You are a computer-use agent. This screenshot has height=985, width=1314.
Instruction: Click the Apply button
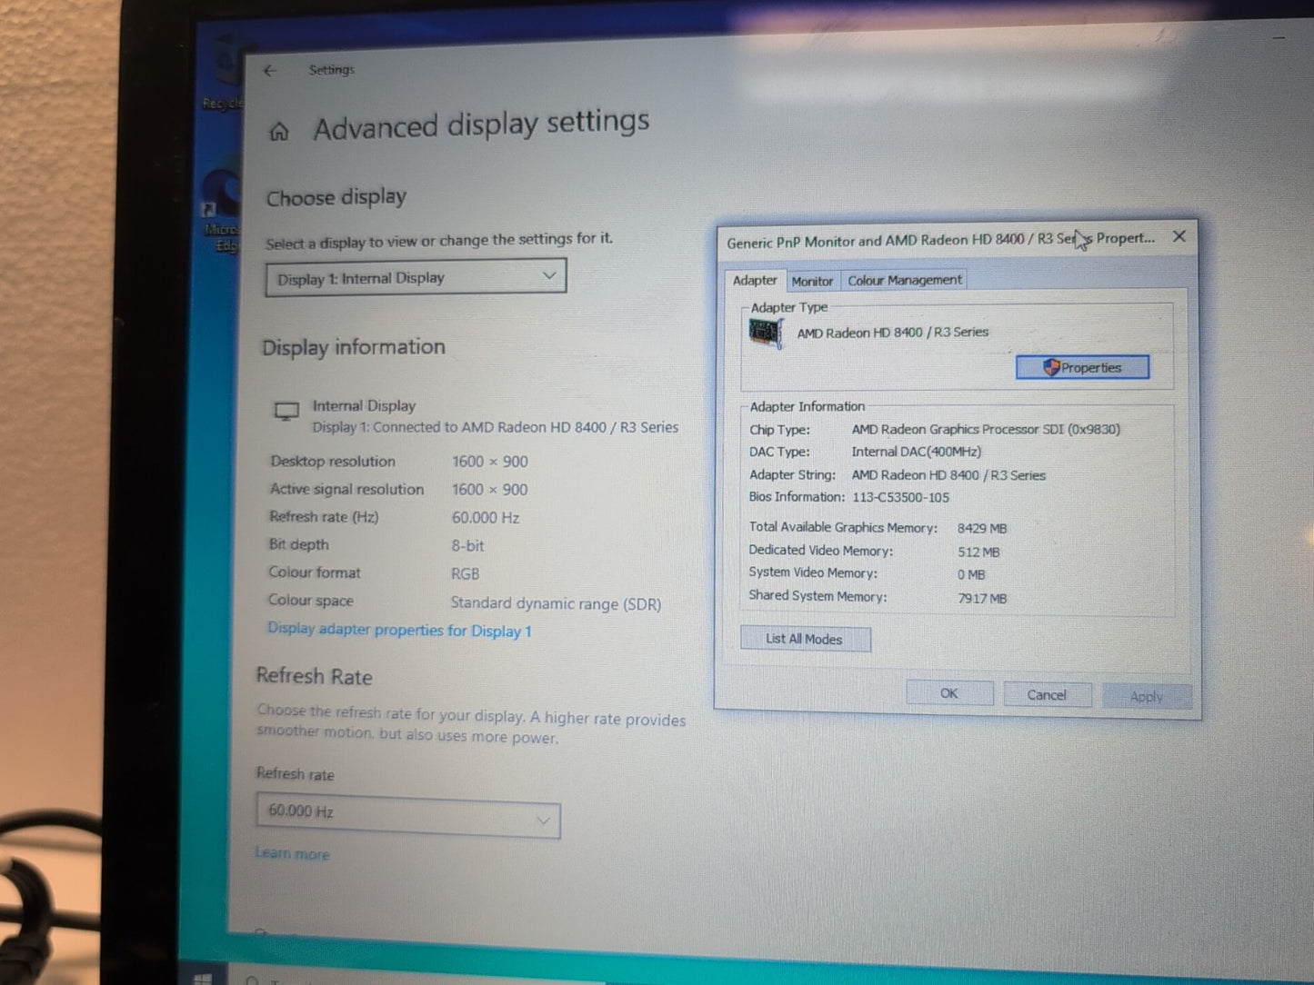[x=1146, y=697]
